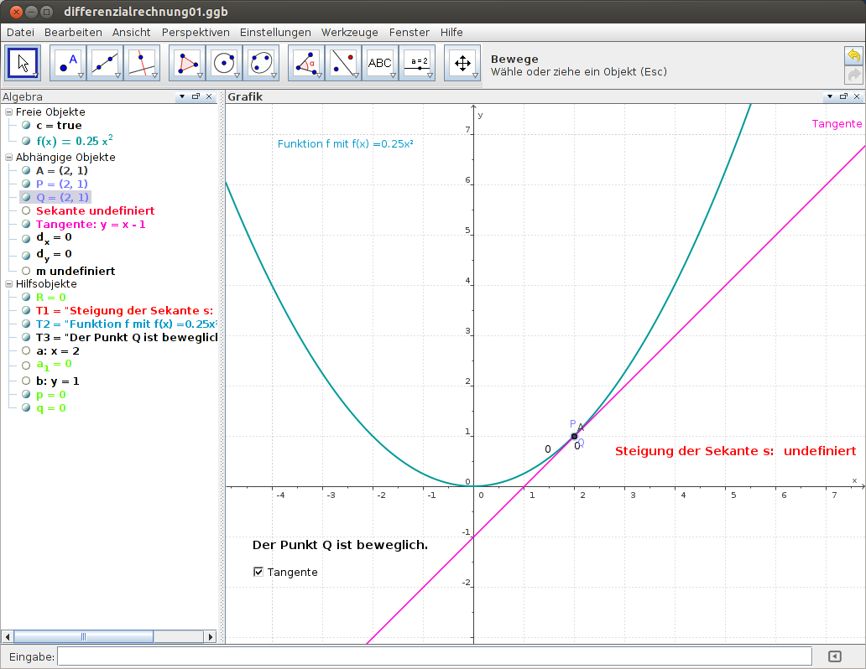Click the yellow Undo arrow
The height and width of the screenshot is (669, 866).
[x=854, y=55]
